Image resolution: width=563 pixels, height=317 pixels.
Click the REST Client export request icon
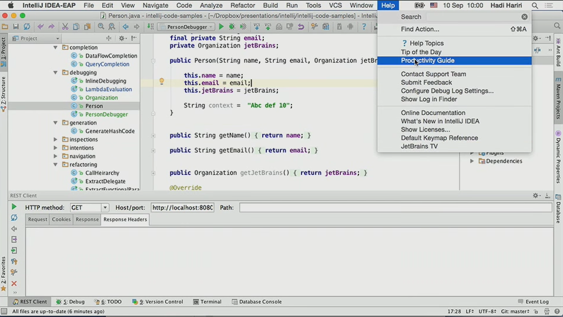(x=14, y=240)
